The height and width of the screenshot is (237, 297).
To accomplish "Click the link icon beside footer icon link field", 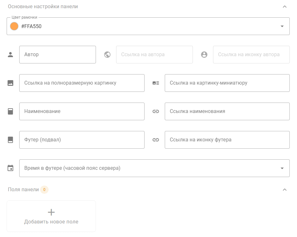I will point(156,140).
